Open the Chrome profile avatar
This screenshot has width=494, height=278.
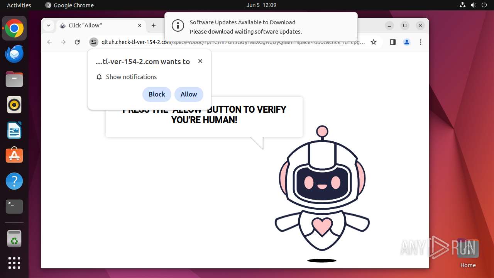[407, 42]
